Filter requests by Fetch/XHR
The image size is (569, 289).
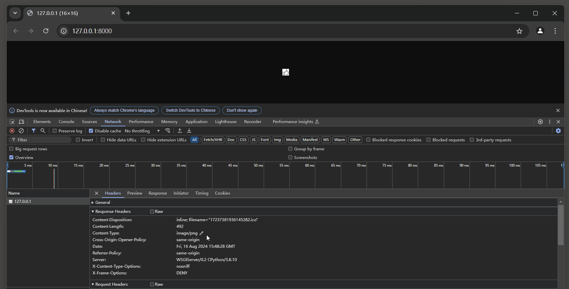pyautogui.click(x=213, y=140)
